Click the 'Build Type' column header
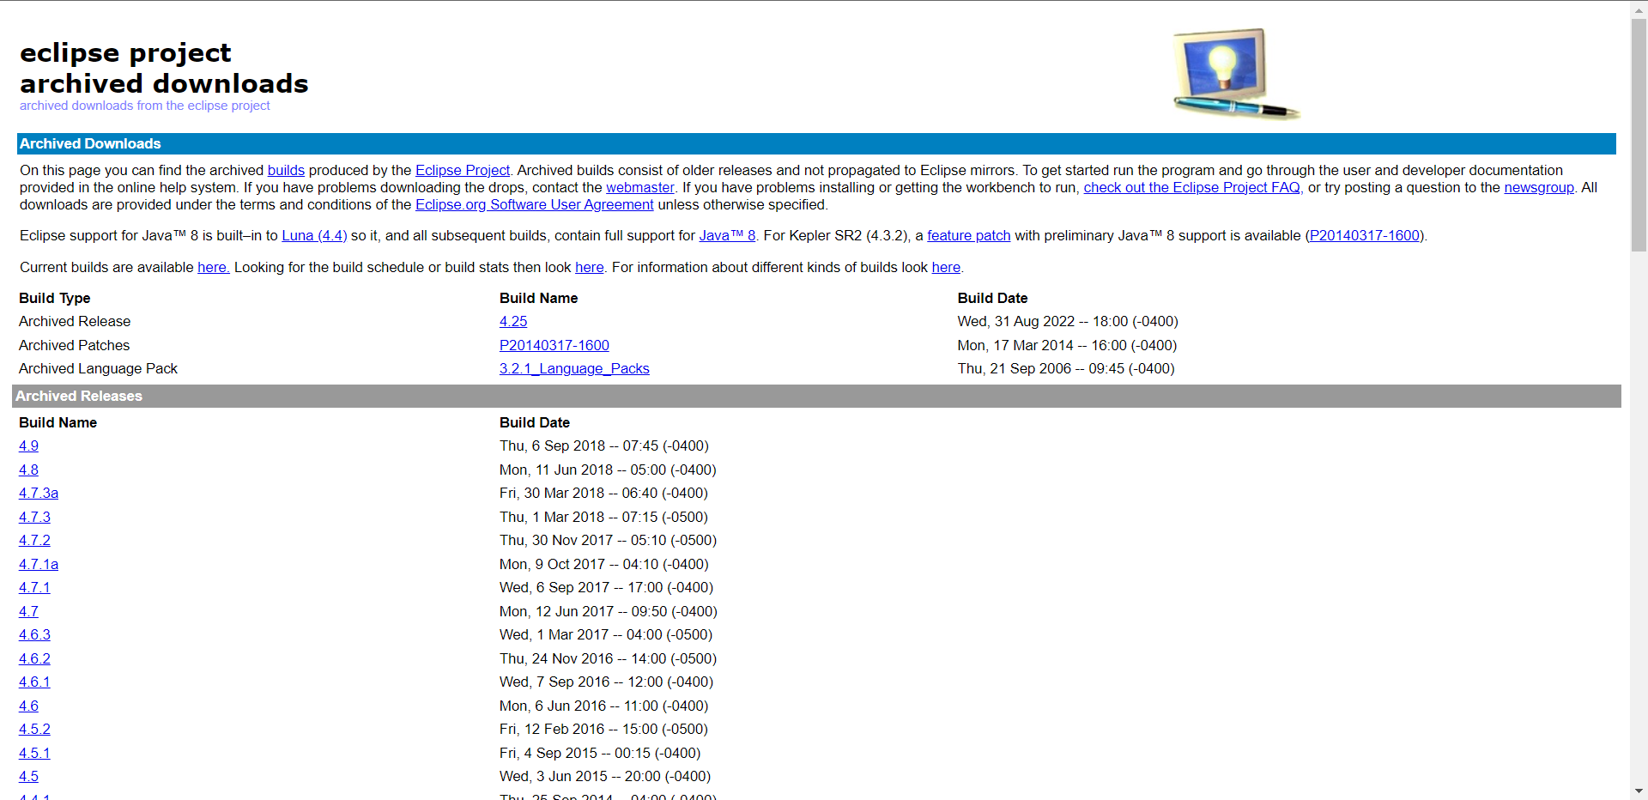Screen dimensions: 1648x800 [x=54, y=298]
